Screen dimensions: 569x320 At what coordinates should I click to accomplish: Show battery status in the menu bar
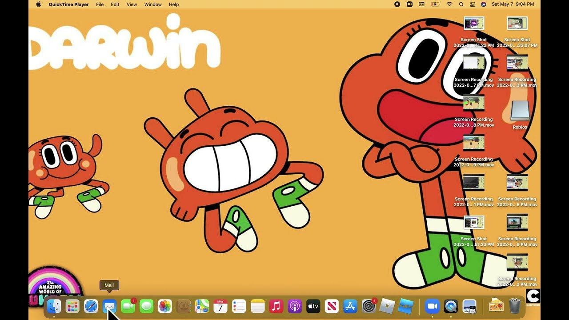click(x=436, y=4)
